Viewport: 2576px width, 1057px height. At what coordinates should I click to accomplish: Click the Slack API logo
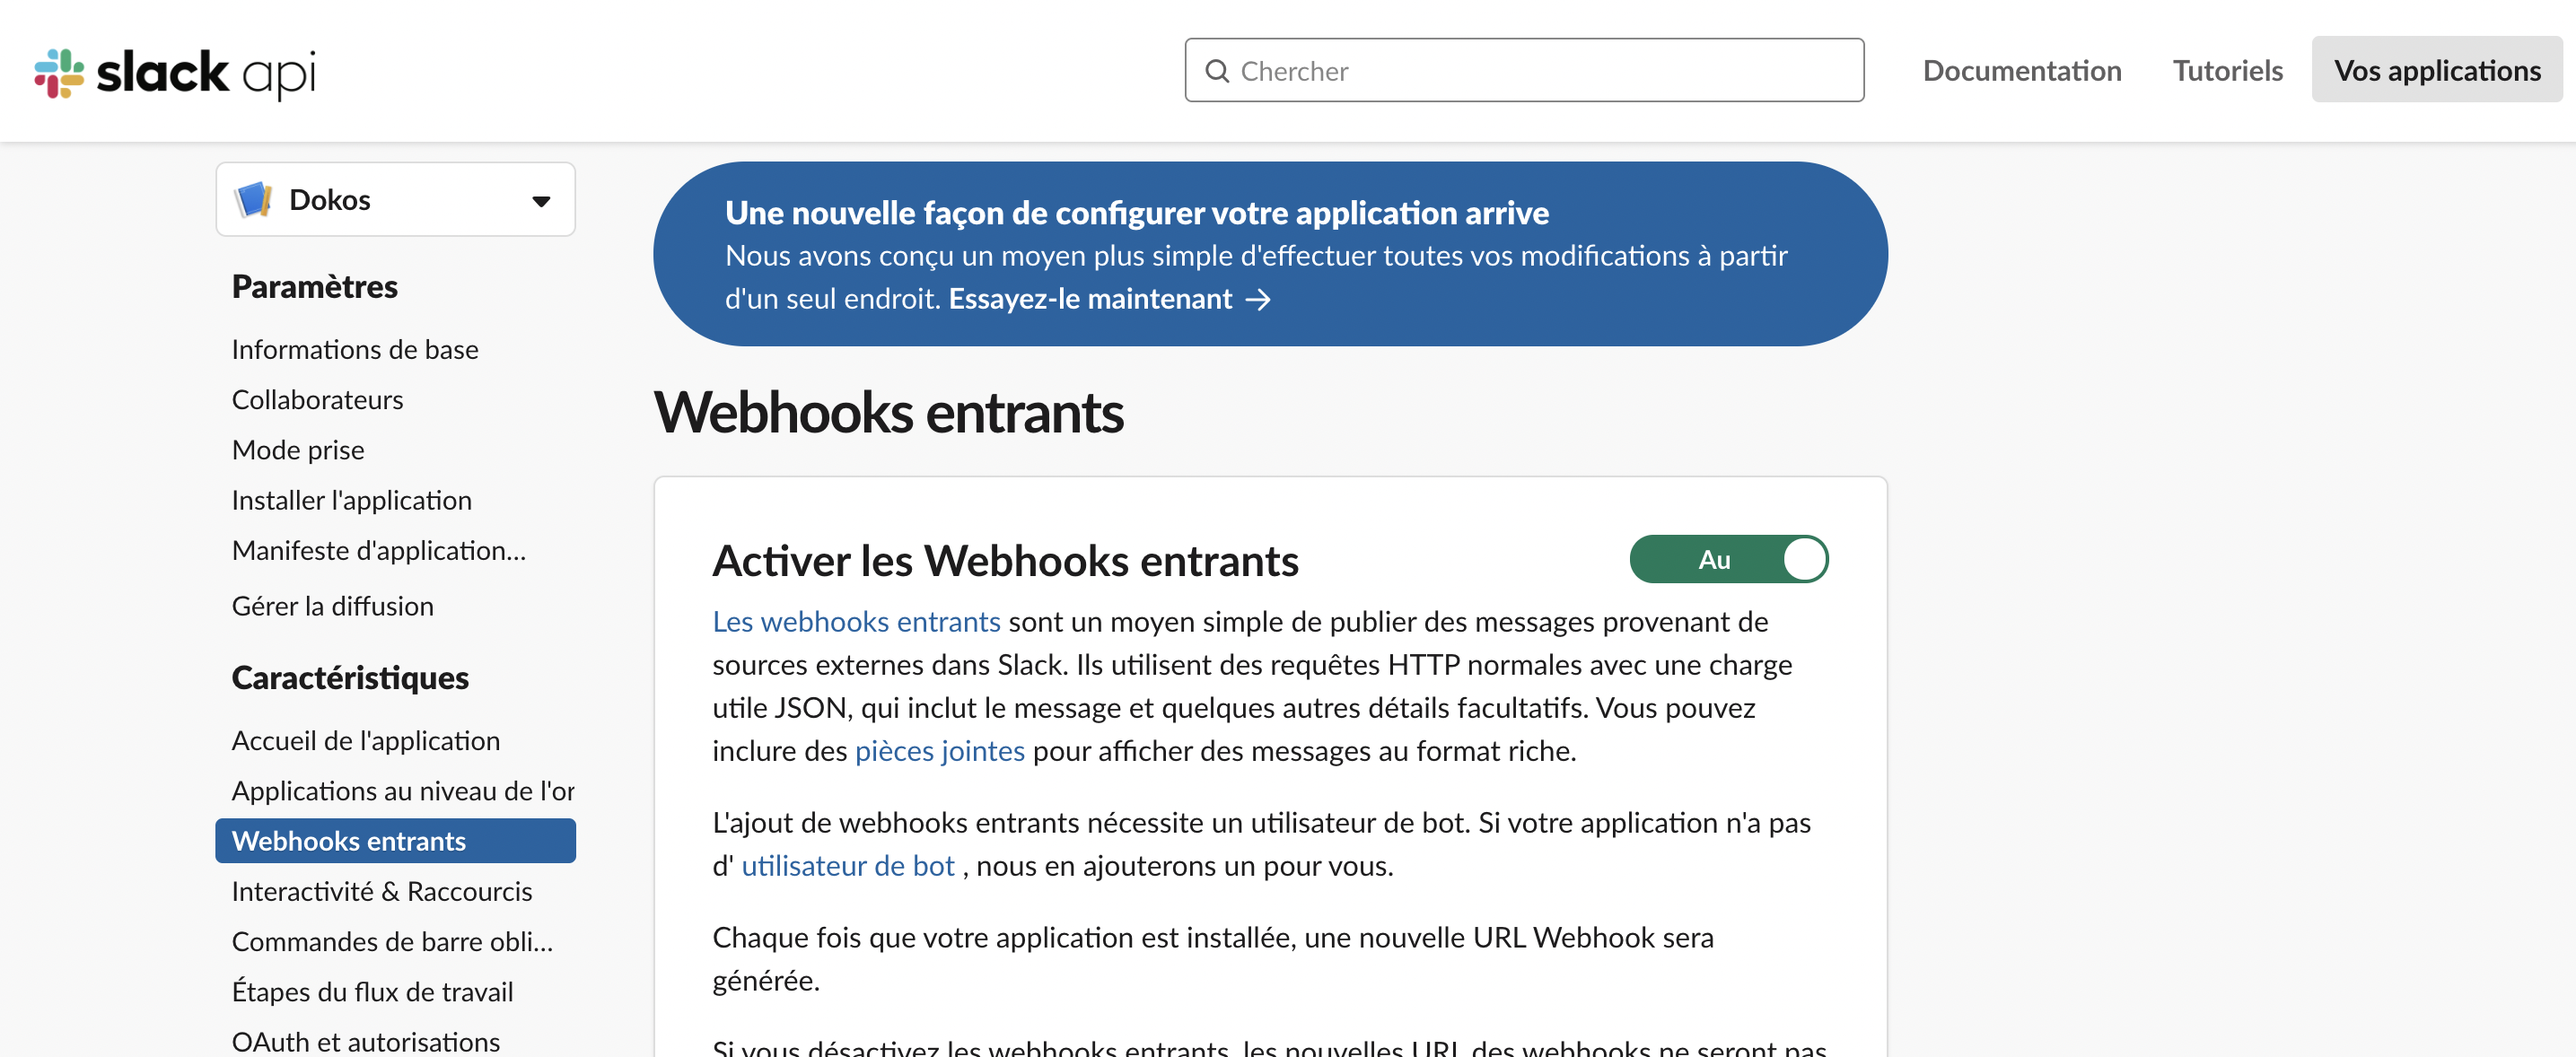click(x=176, y=71)
